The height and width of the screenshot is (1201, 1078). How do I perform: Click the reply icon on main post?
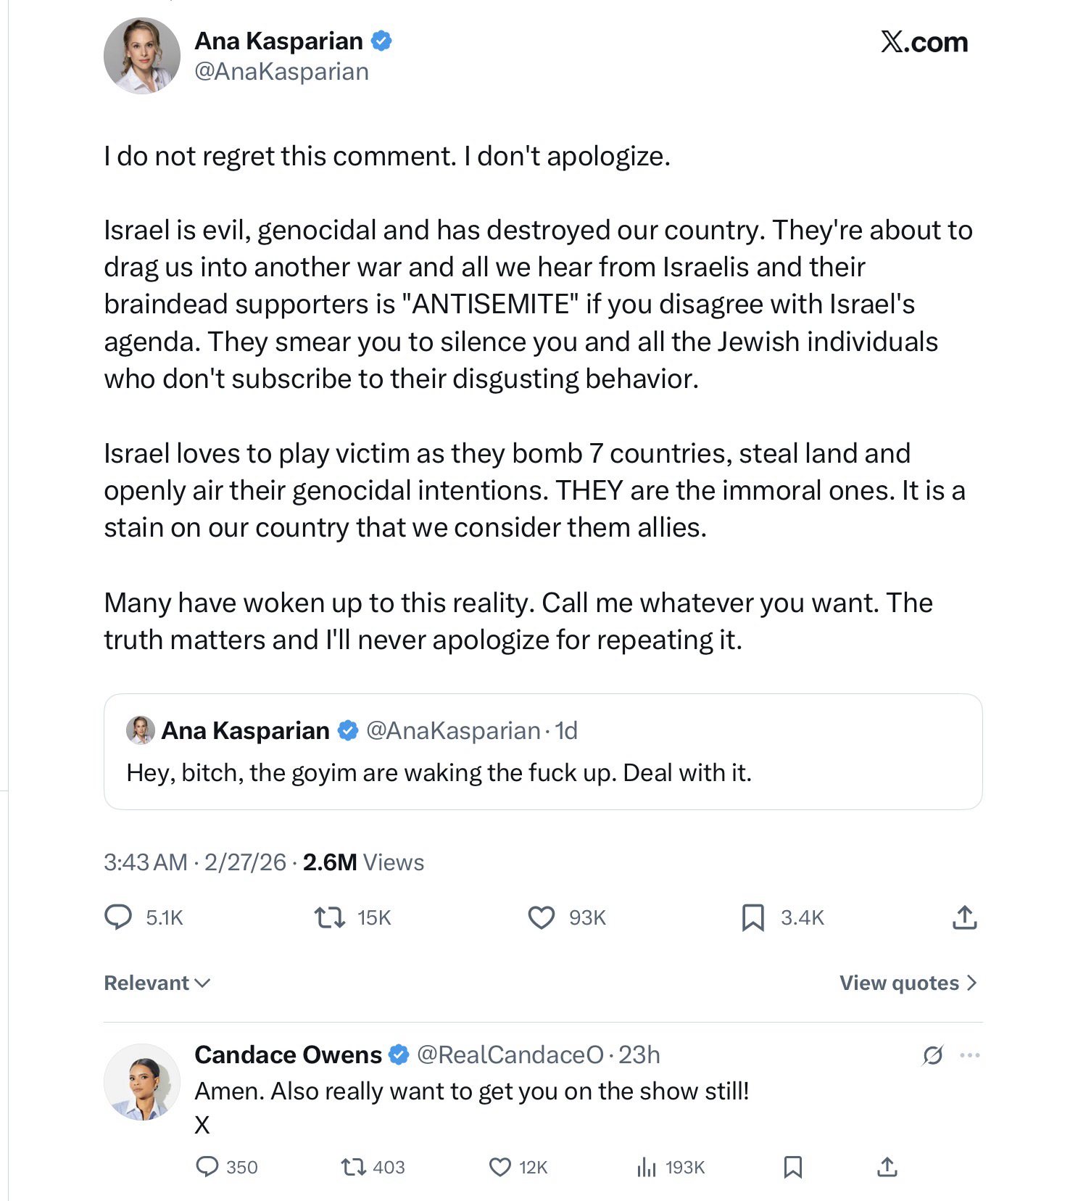point(118,917)
